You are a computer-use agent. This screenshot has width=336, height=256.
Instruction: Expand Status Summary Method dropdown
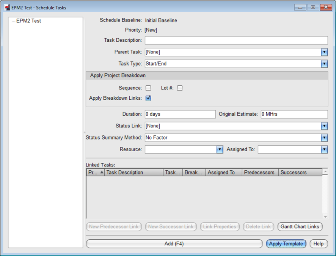point(324,138)
